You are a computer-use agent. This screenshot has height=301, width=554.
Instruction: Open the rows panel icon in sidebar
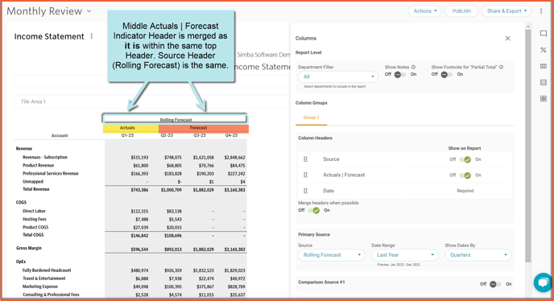(544, 82)
